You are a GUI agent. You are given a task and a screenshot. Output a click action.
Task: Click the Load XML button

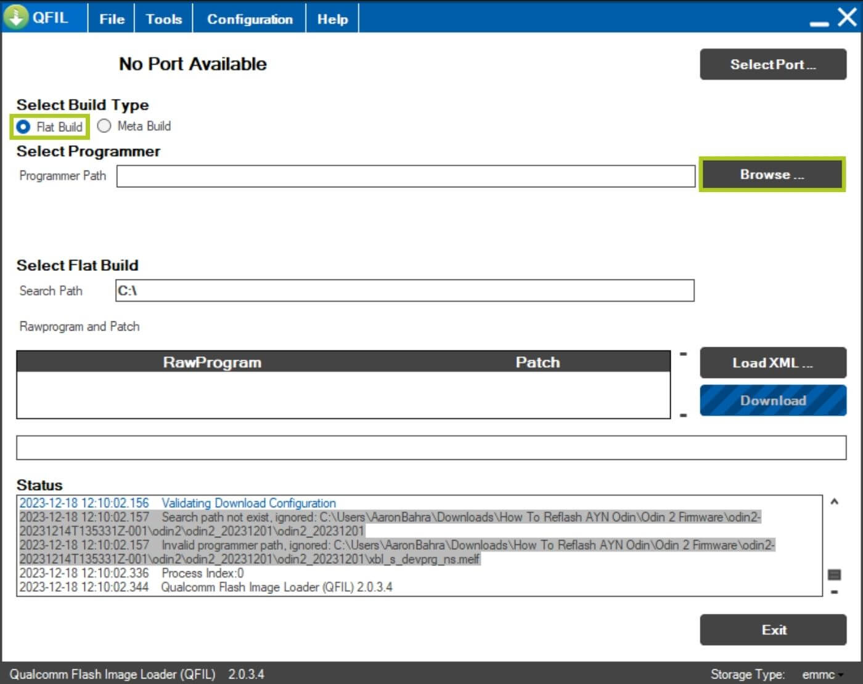pos(773,363)
